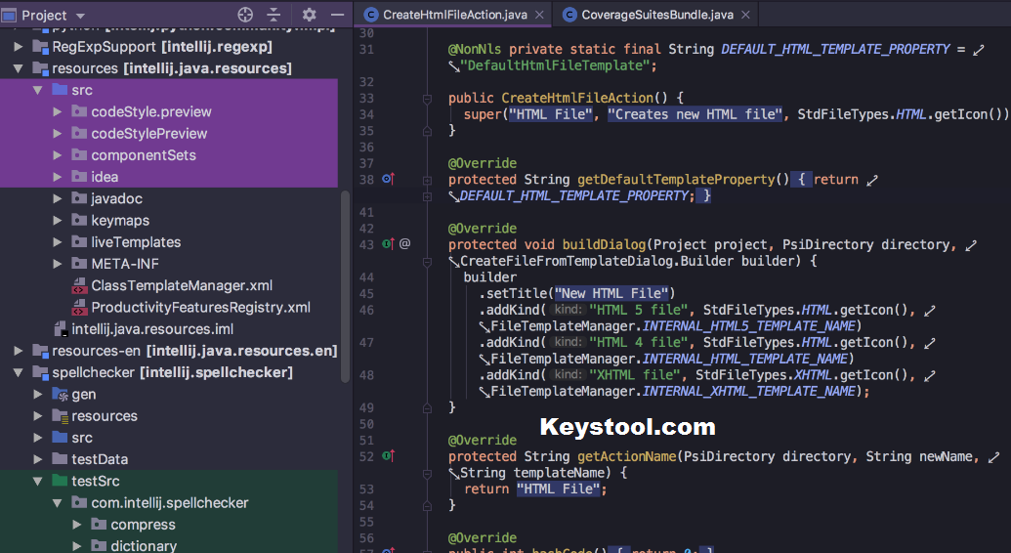Expand the keymaps folder
The width and height of the screenshot is (1011, 553).
tap(58, 220)
